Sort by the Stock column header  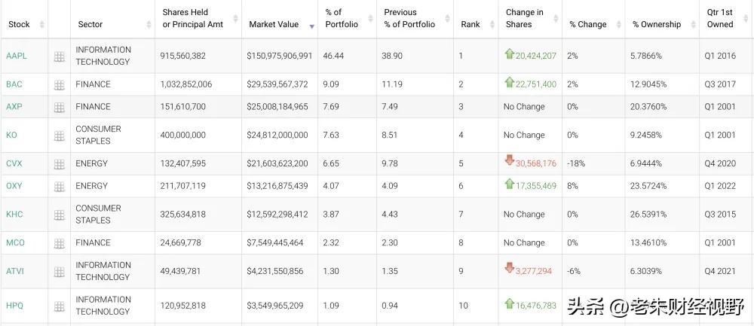click(20, 24)
